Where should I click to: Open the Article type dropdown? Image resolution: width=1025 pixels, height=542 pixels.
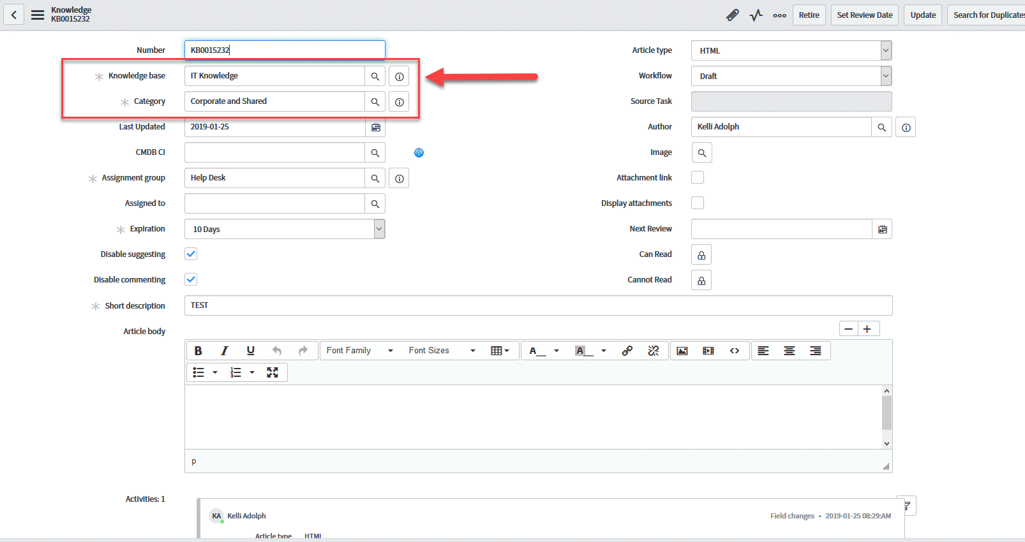point(791,50)
